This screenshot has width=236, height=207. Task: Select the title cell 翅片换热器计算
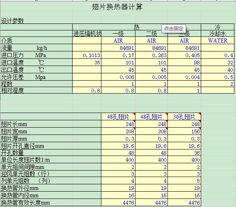pos(117,7)
